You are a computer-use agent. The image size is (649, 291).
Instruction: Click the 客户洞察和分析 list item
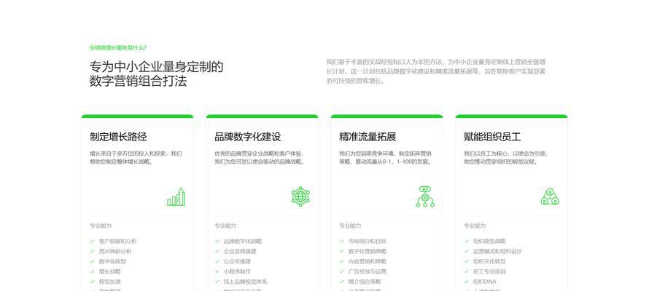pos(117,241)
